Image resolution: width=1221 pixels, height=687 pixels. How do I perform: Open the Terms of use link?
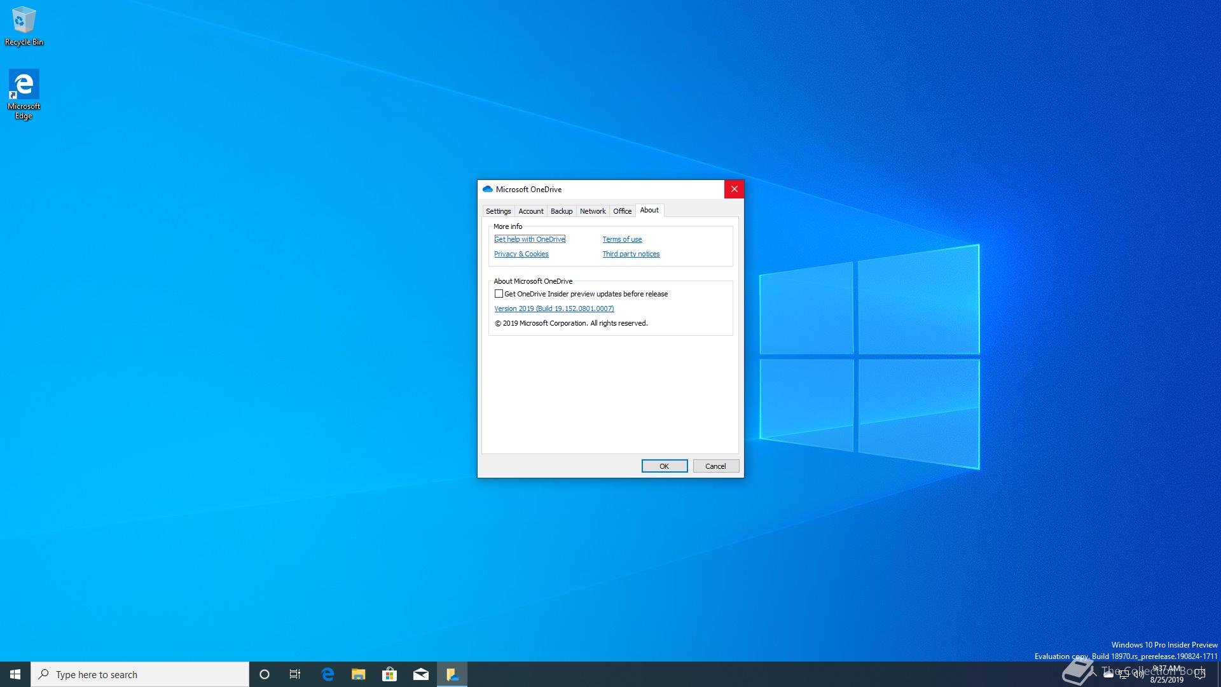point(622,239)
